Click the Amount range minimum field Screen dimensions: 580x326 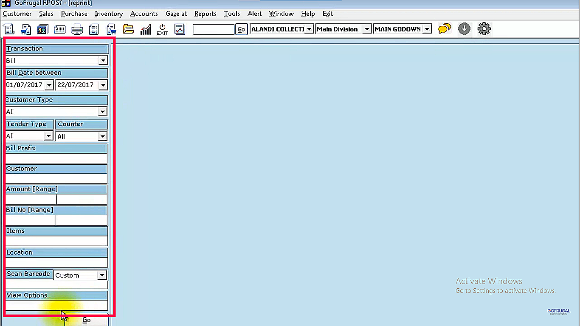(31, 200)
